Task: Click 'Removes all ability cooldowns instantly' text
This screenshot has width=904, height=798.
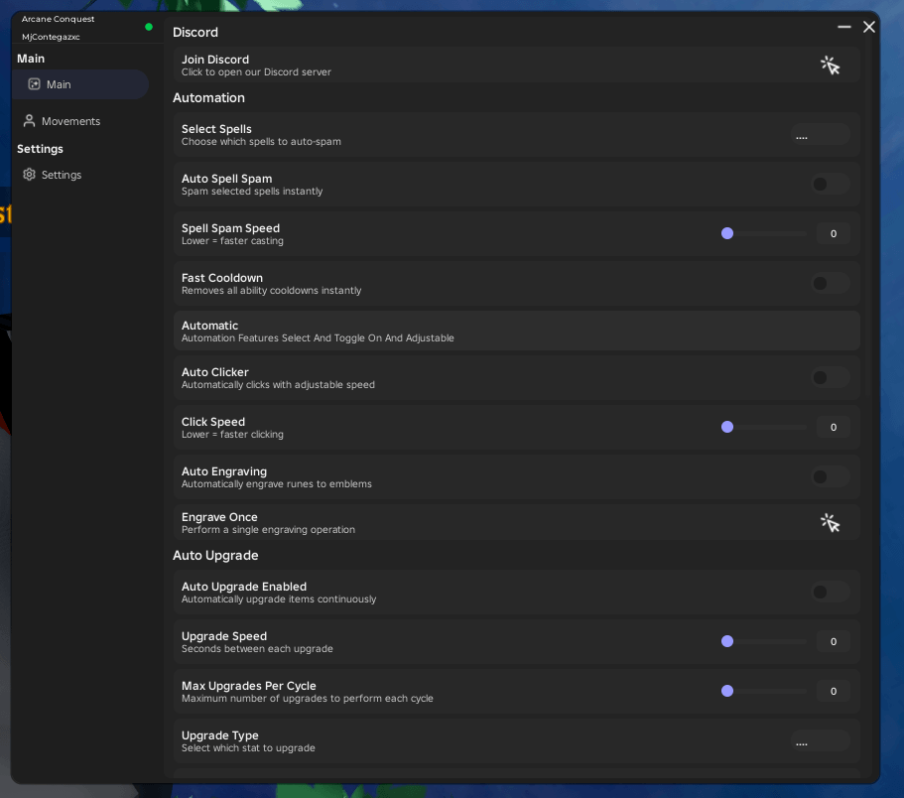Action: pyautogui.click(x=272, y=291)
